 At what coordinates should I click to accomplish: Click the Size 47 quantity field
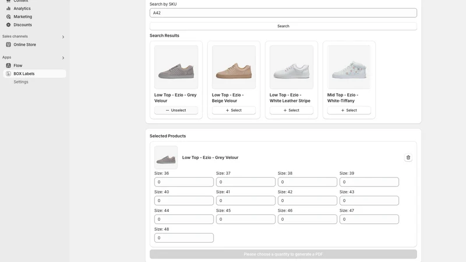click(x=369, y=219)
